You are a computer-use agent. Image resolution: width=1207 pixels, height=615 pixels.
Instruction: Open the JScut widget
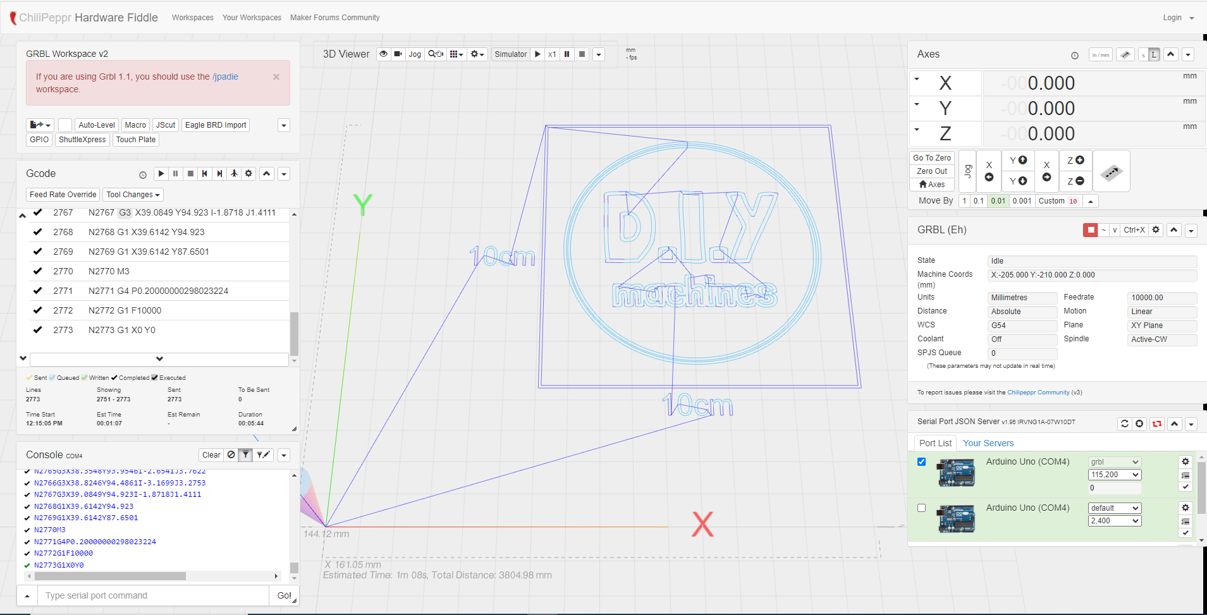(x=166, y=125)
